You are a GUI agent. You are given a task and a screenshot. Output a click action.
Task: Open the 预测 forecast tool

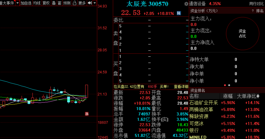click(67, 3)
